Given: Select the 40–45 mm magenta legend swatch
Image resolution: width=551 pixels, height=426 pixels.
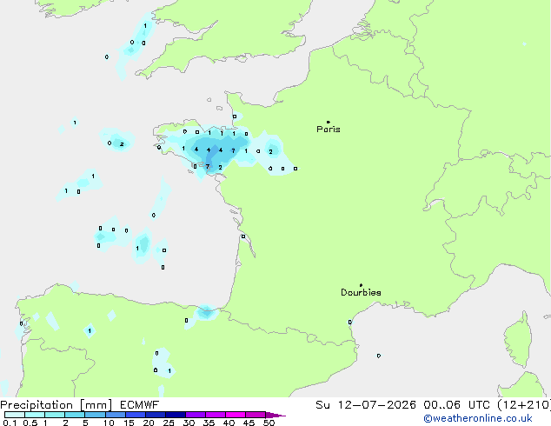Looking at the screenshot, I should (236, 415).
